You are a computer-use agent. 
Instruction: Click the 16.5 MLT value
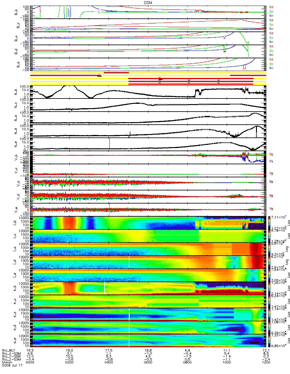click(x=31, y=350)
